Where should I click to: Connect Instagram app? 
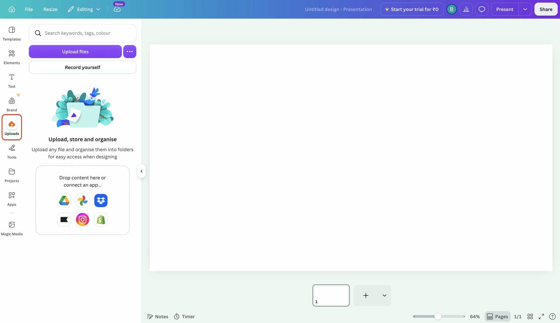click(x=83, y=219)
